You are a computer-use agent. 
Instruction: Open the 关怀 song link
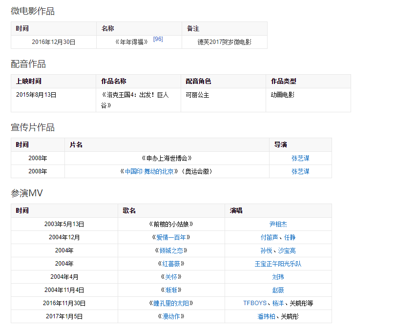tap(171, 277)
